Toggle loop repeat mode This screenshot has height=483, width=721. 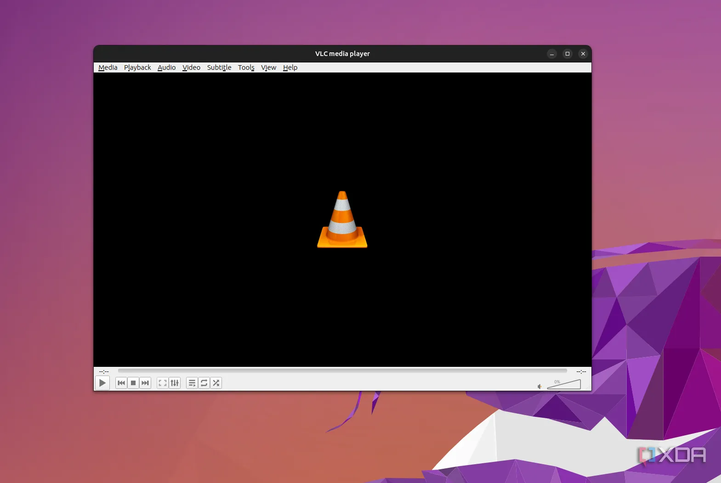point(204,383)
